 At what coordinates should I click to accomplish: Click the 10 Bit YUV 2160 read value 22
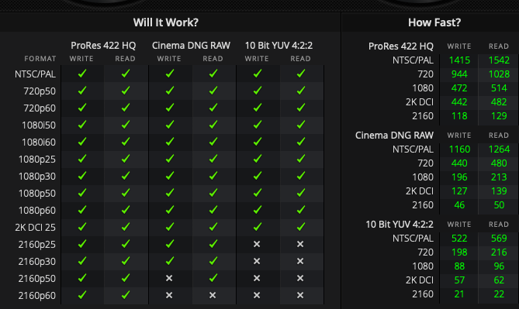(499, 294)
